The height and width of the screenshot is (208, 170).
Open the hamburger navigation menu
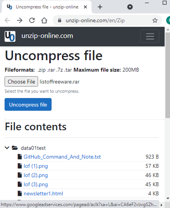click(150, 36)
